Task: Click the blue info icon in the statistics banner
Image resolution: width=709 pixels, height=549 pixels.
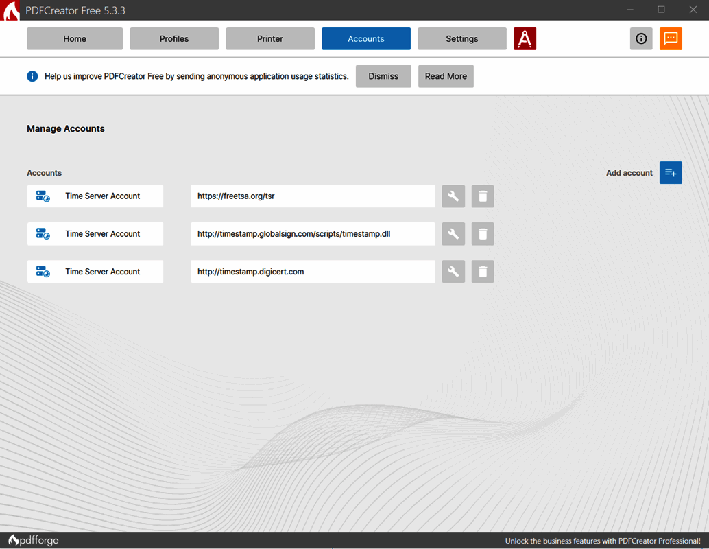Action: pyautogui.click(x=32, y=76)
